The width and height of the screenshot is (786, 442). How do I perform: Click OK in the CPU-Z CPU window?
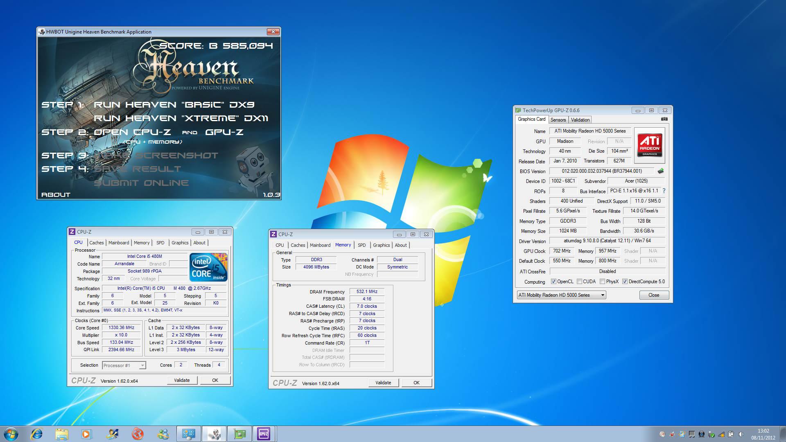pos(215,380)
